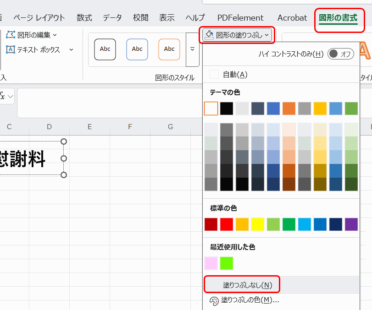This screenshot has height=310, width=372.
Task: Pick the pink recently used color
Action: tap(211, 263)
